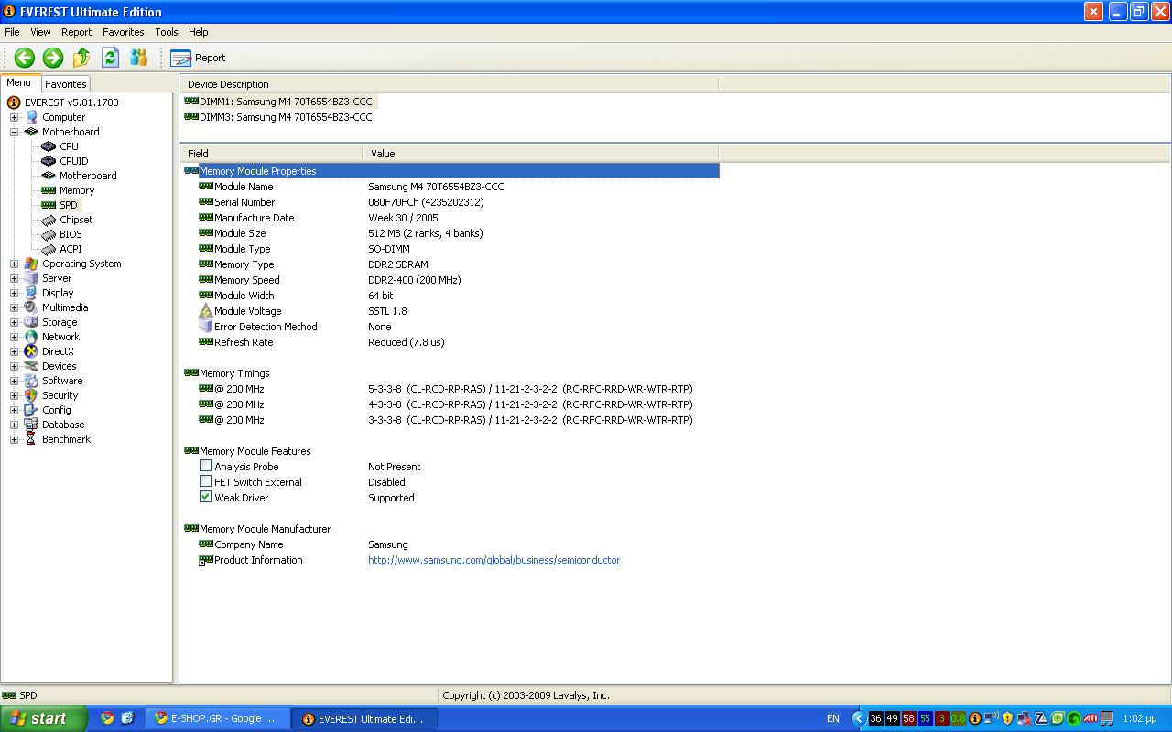The width and height of the screenshot is (1172, 732).
Task: Expand the Devices tree node
Action: [14, 366]
